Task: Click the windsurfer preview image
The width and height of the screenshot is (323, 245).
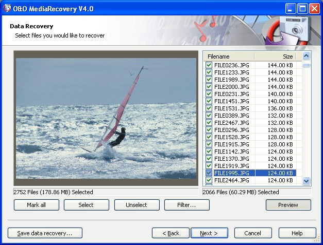Action: tap(106, 119)
